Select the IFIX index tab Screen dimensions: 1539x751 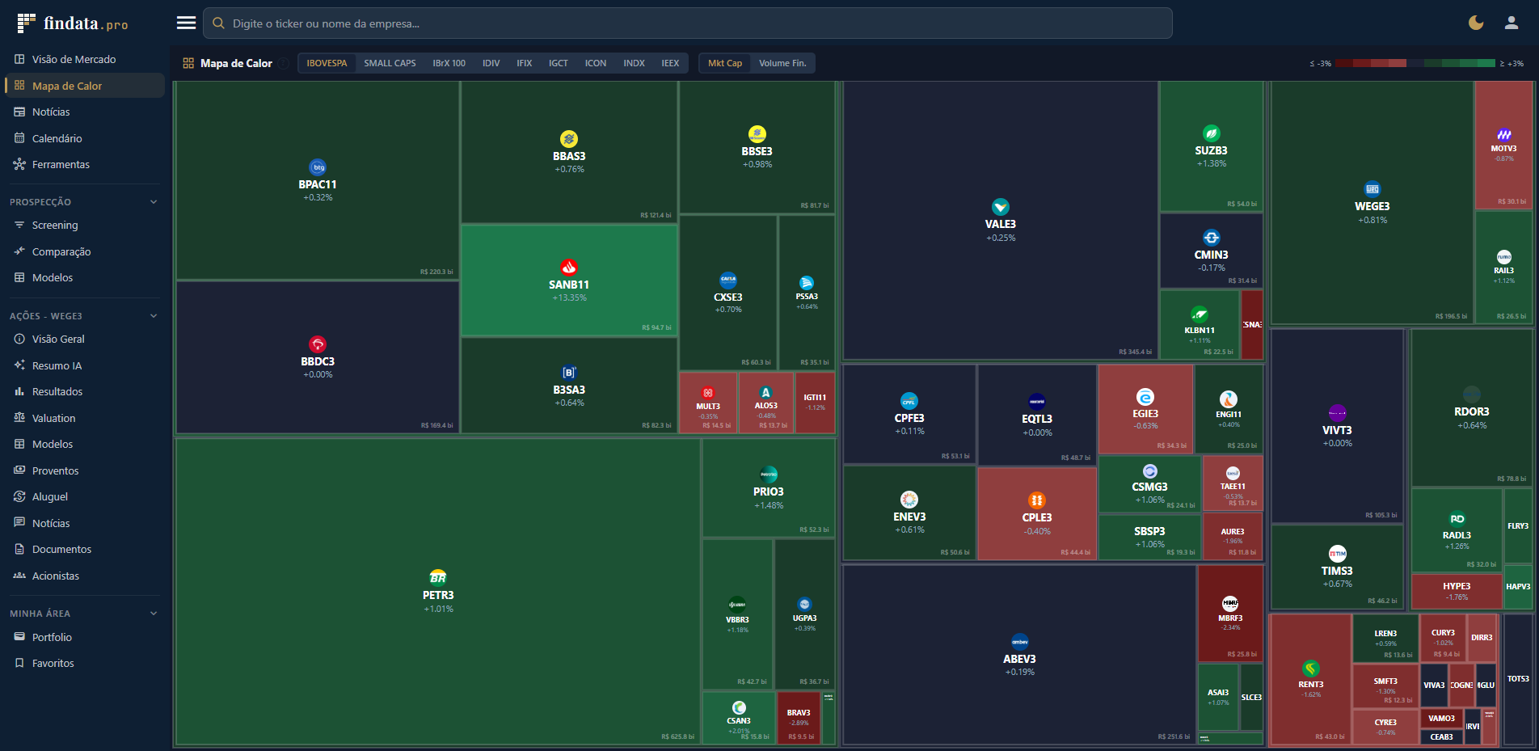pyautogui.click(x=525, y=63)
